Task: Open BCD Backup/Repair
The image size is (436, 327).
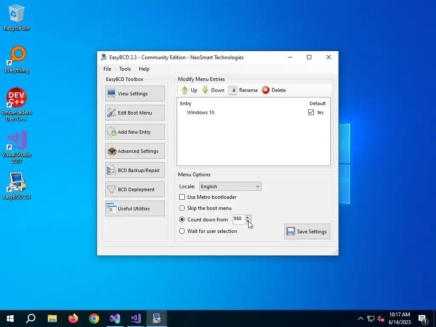Action: pos(135,170)
